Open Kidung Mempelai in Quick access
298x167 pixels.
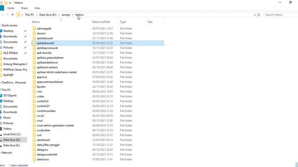pos(15,64)
